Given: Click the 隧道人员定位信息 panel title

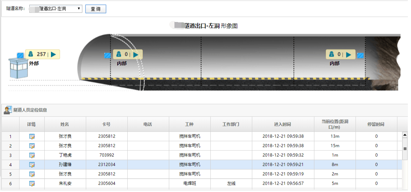Looking at the screenshot, I should tap(30, 110).
